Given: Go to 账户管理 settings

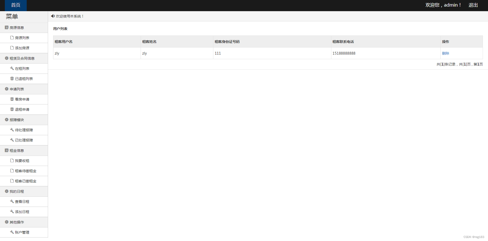Looking at the screenshot, I should pyautogui.click(x=24, y=232).
